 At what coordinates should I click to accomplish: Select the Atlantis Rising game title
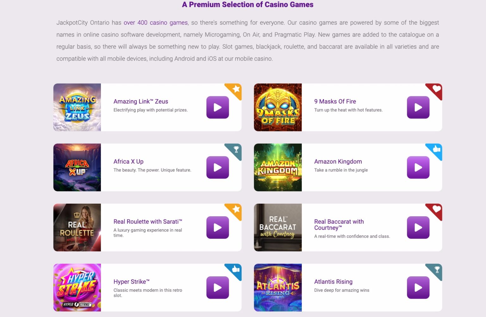pyautogui.click(x=333, y=282)
